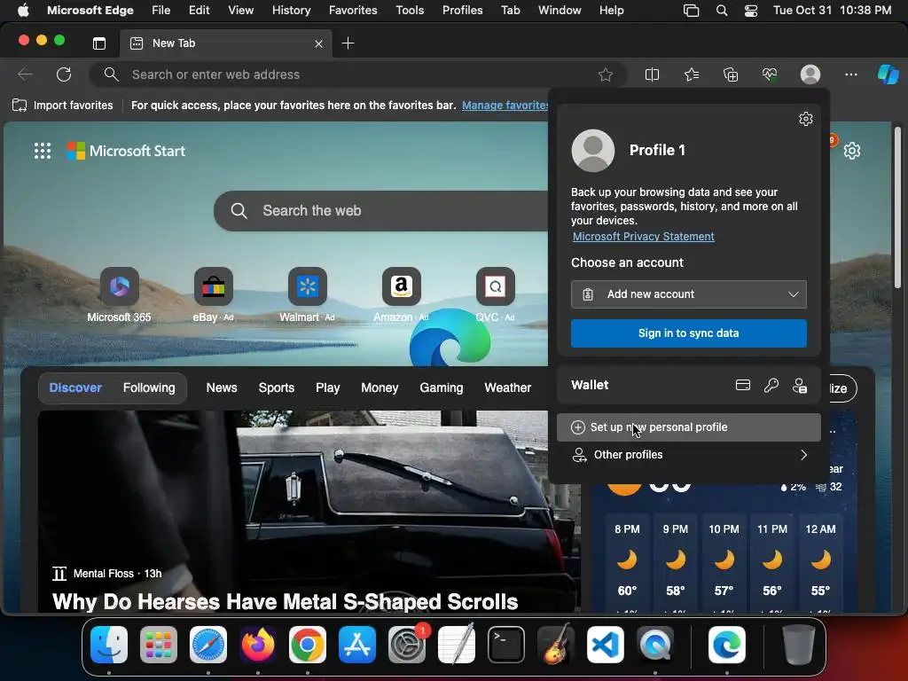Viewport: 908px width, 681px height.
Task: Open Finder from the Dock
Action: [x=109, y=645]
